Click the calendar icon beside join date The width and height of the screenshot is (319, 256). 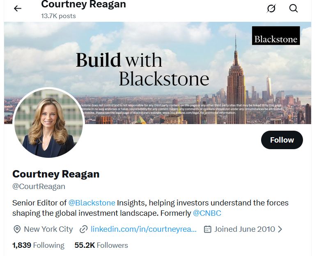(207, 229)
